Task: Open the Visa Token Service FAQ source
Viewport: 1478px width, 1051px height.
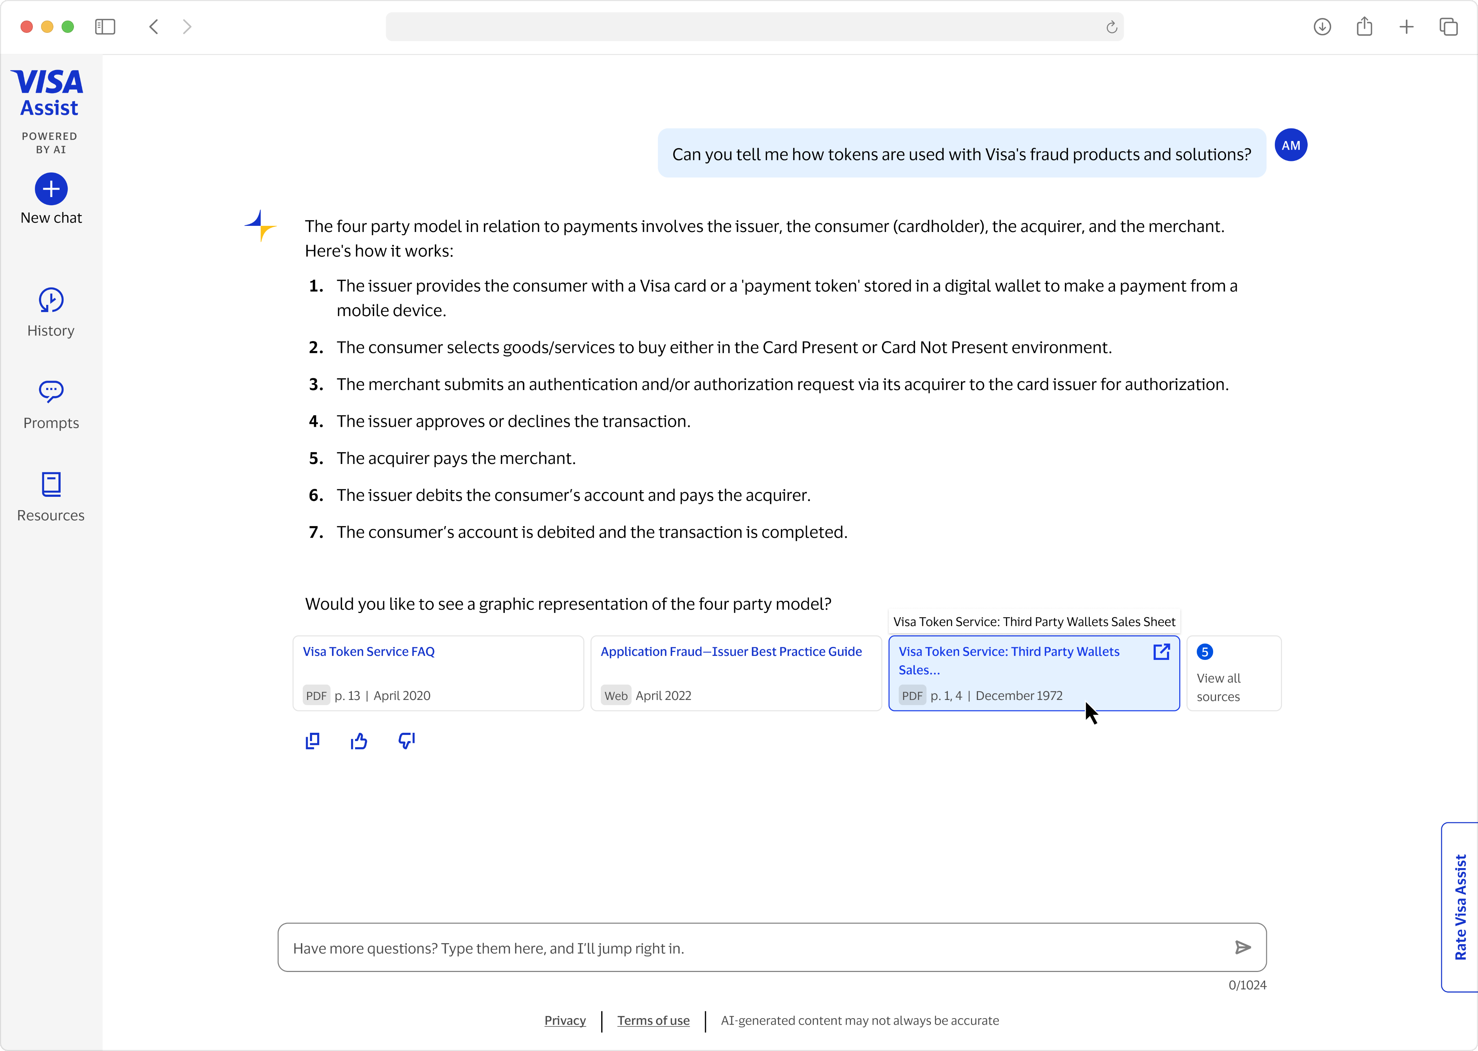Action: coord(368,652)
